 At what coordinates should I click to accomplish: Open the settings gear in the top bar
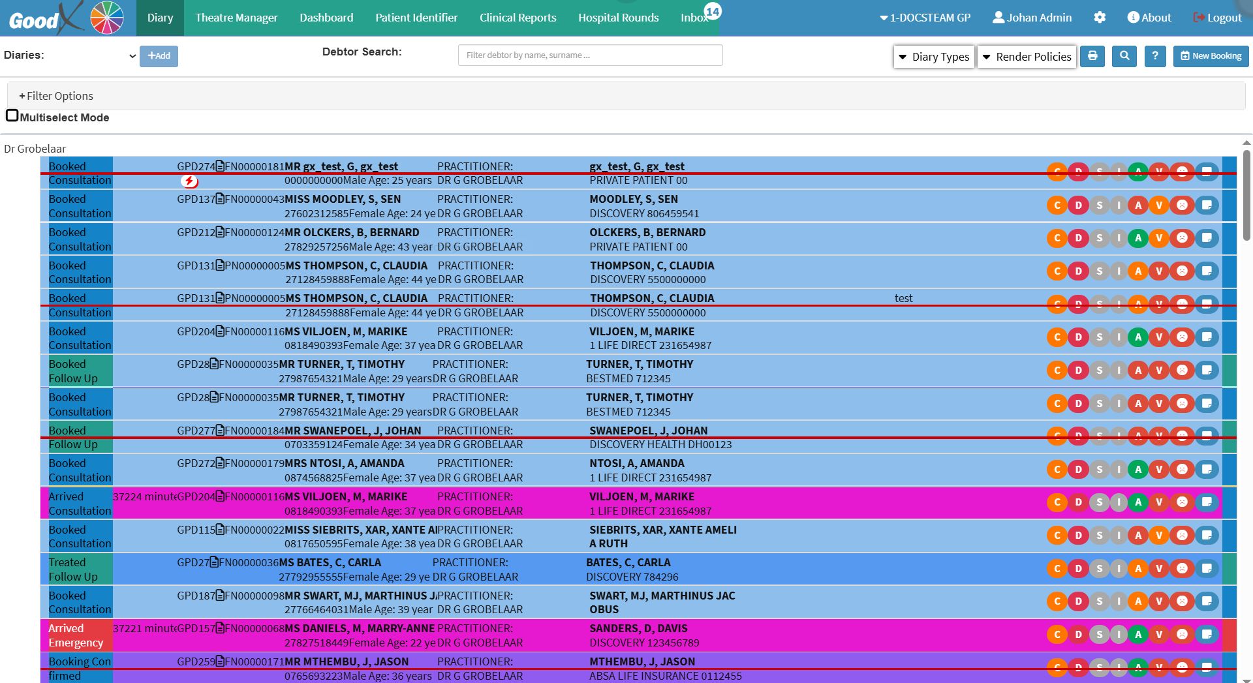[x=1100, y=18]
